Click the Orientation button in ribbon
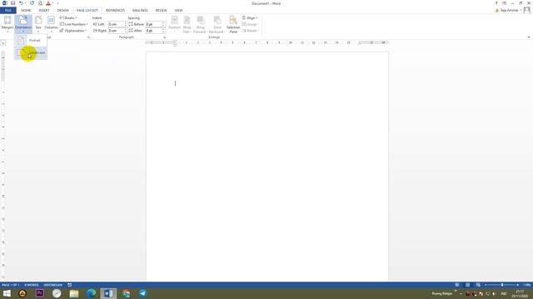533x299 pixels. tap(23, 24)
